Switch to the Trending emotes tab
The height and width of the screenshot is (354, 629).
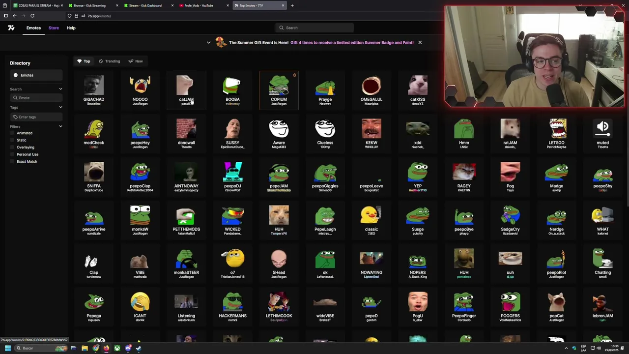click(109, 61)
